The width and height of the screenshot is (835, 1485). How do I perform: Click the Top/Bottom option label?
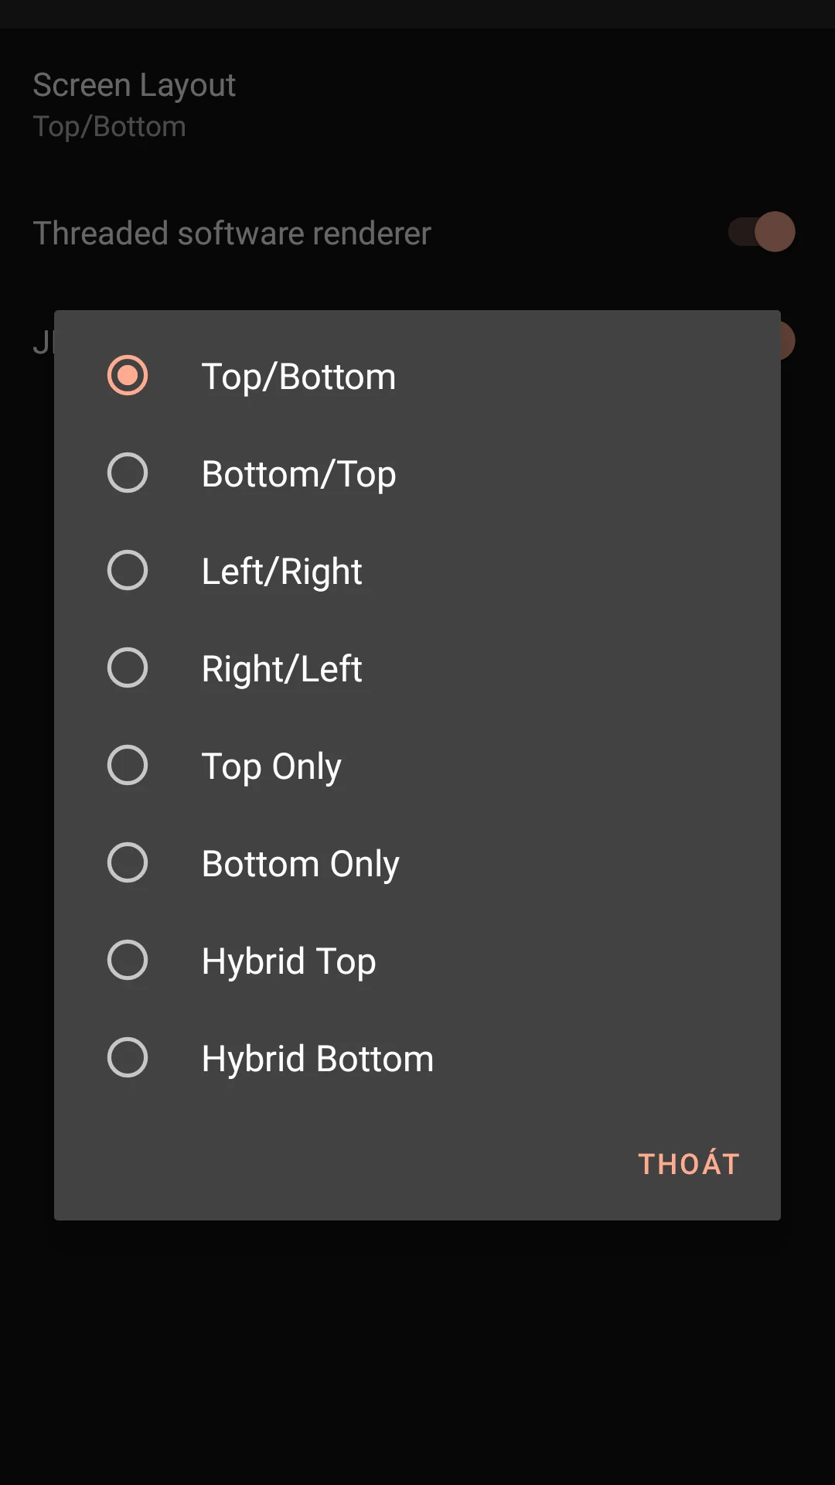click(298, 377)
